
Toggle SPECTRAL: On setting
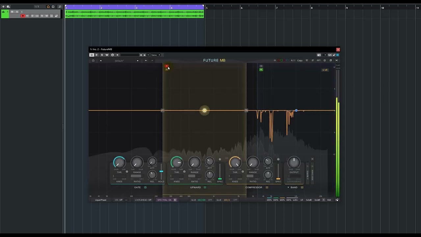[x=164, y=200]
